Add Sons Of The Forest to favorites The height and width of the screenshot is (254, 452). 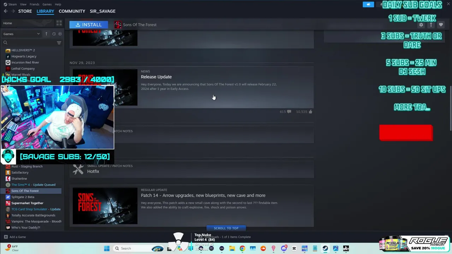[x=441, y=25]
